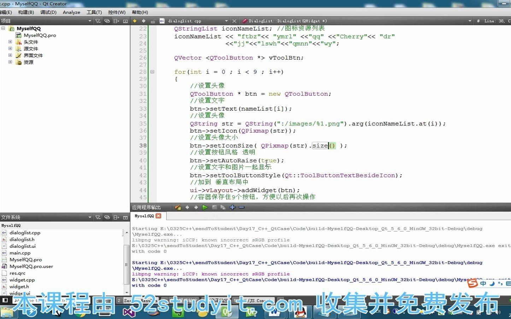Screen dimensions: 511x319
Task: Place cursor on line 38 setIconSize code
Action: tap(269, 145)
